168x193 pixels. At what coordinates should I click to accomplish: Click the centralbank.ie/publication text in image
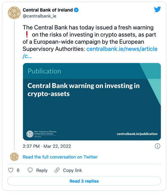(x=137, y=134)
